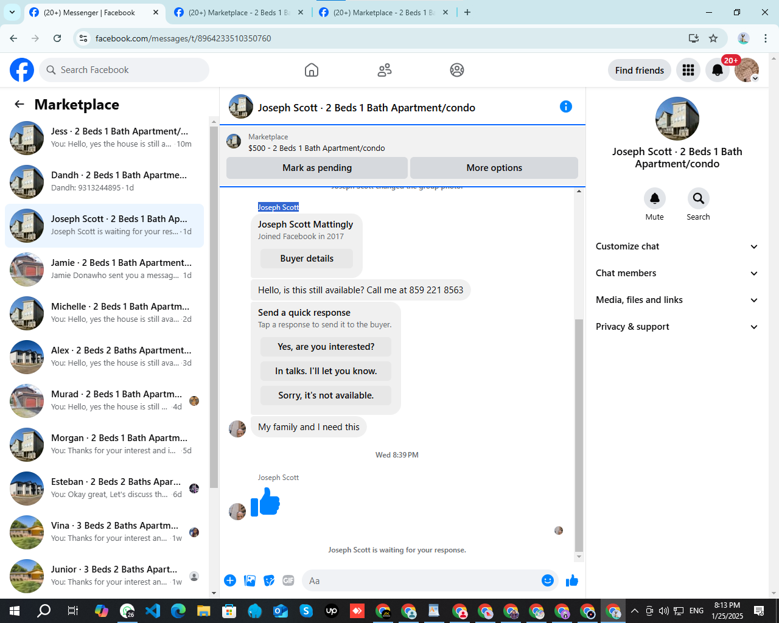View site information icon in address bar

click(84, 38)
